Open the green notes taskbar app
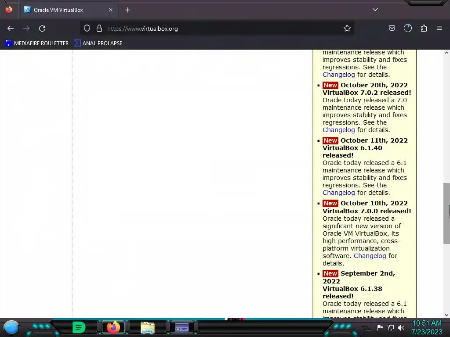Image resolution: width=450 pixels, height=337 pixels. coord(79,327)
